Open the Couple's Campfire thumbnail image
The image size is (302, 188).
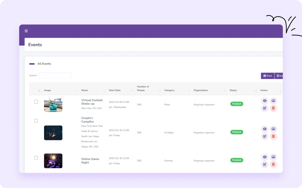53,133
